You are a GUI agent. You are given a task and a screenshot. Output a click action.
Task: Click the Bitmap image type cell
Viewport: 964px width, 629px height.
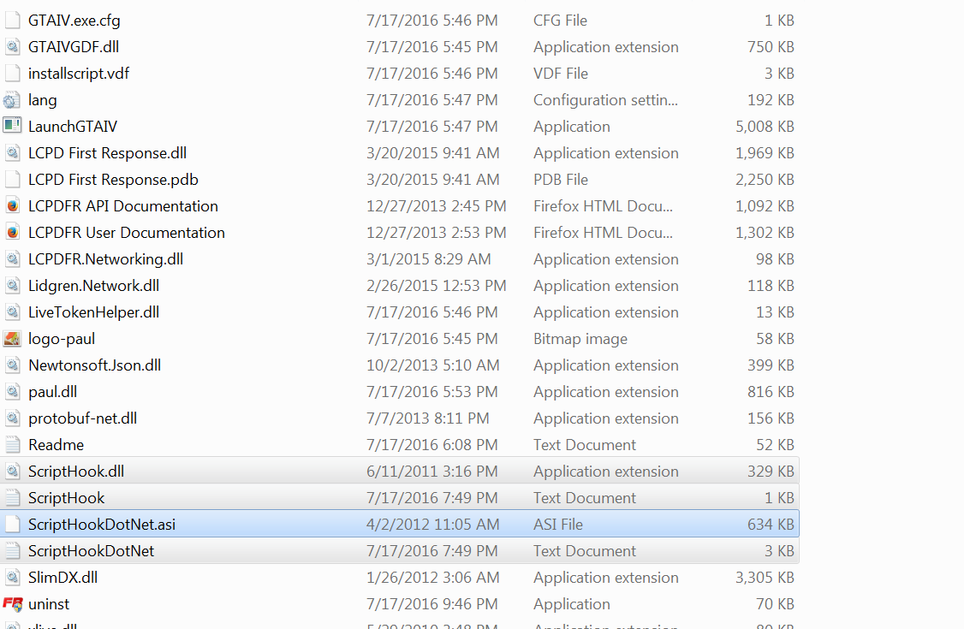580,339
